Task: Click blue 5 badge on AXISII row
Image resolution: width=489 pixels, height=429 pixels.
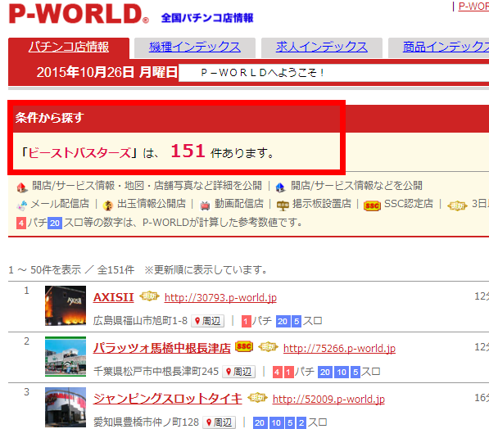Action: click(297, 322)
